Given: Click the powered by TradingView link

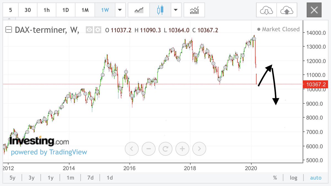Looking at the screenshot, I should pos(49,152).
